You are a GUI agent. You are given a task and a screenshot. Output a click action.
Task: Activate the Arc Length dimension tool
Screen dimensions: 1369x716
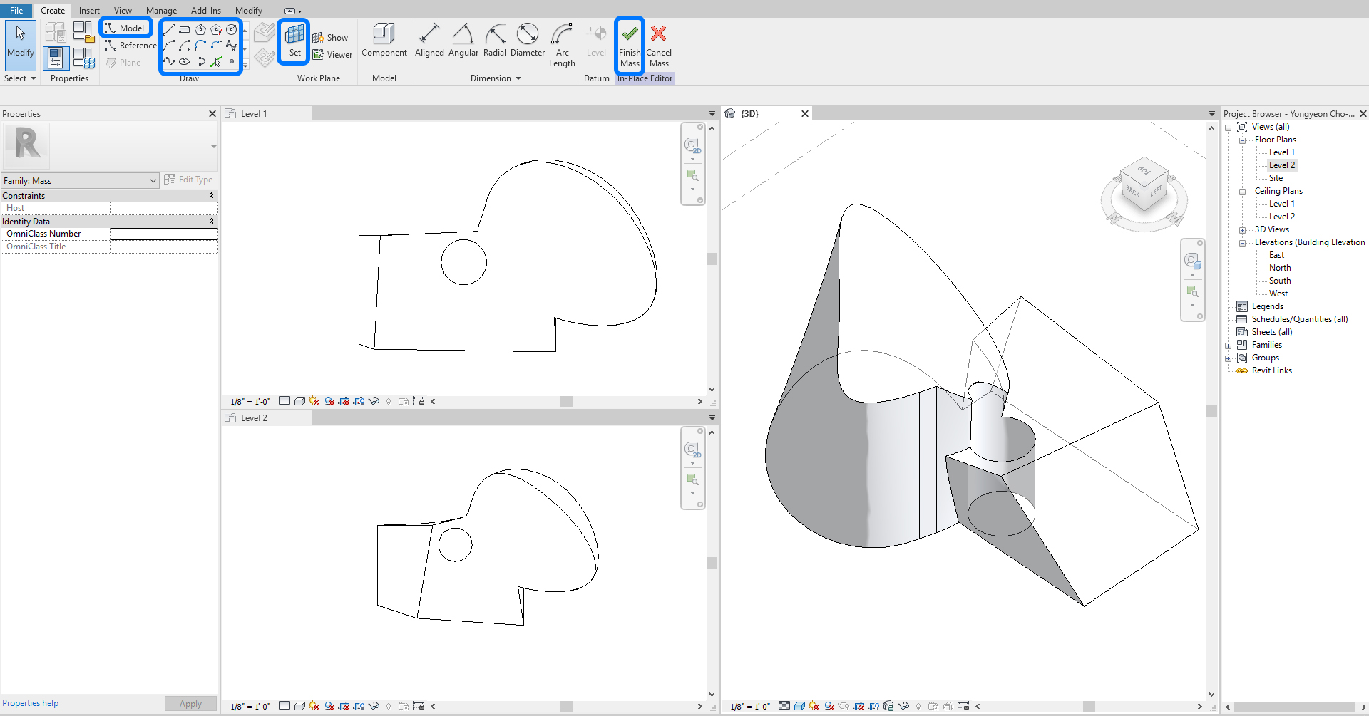562,45
